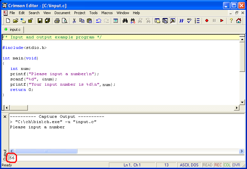Close the output panel with the X button

(5, 117)
